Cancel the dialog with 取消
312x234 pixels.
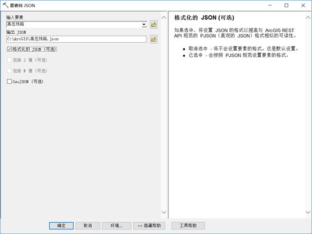(87, 226)
